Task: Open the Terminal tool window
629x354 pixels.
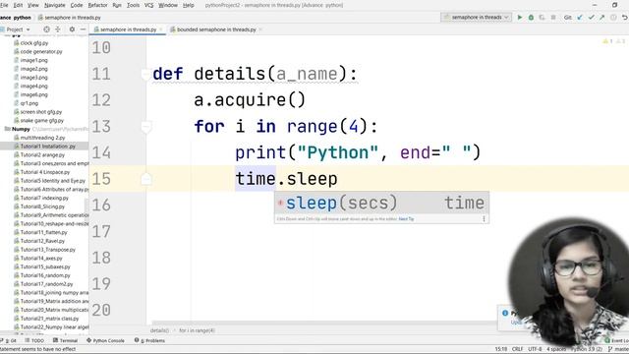Action: tap(66, 340)
